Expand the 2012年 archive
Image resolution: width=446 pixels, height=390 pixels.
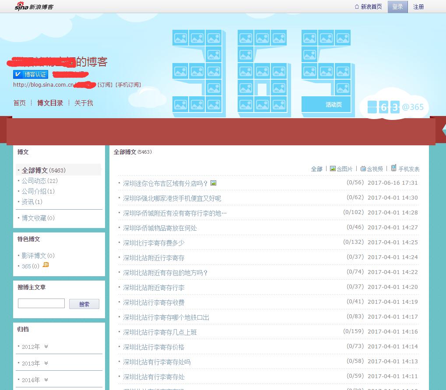coord(46,347)
